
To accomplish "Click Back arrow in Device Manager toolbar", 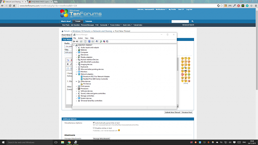I will tap(74, 42).
